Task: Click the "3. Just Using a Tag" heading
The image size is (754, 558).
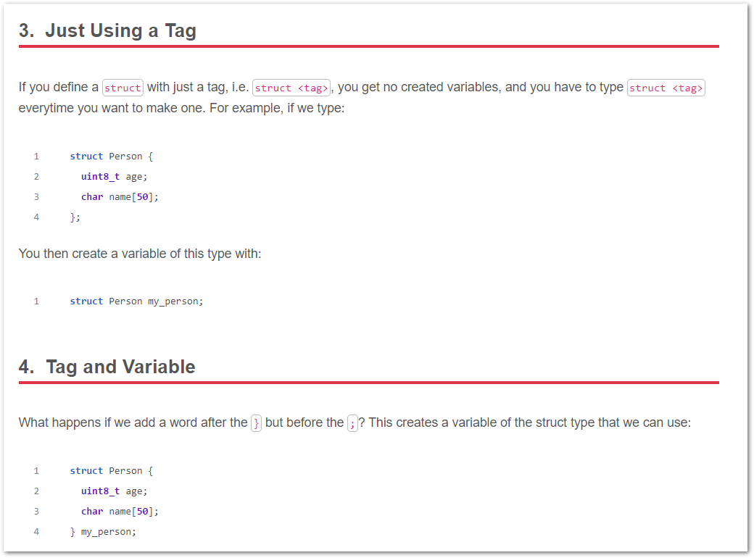Action: 107,30
